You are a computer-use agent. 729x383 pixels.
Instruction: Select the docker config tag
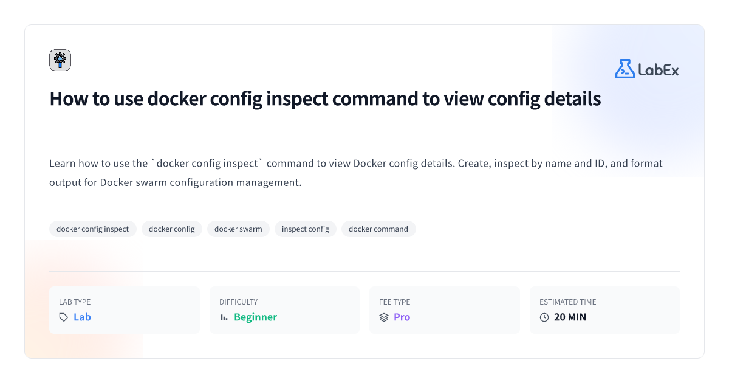172,229
